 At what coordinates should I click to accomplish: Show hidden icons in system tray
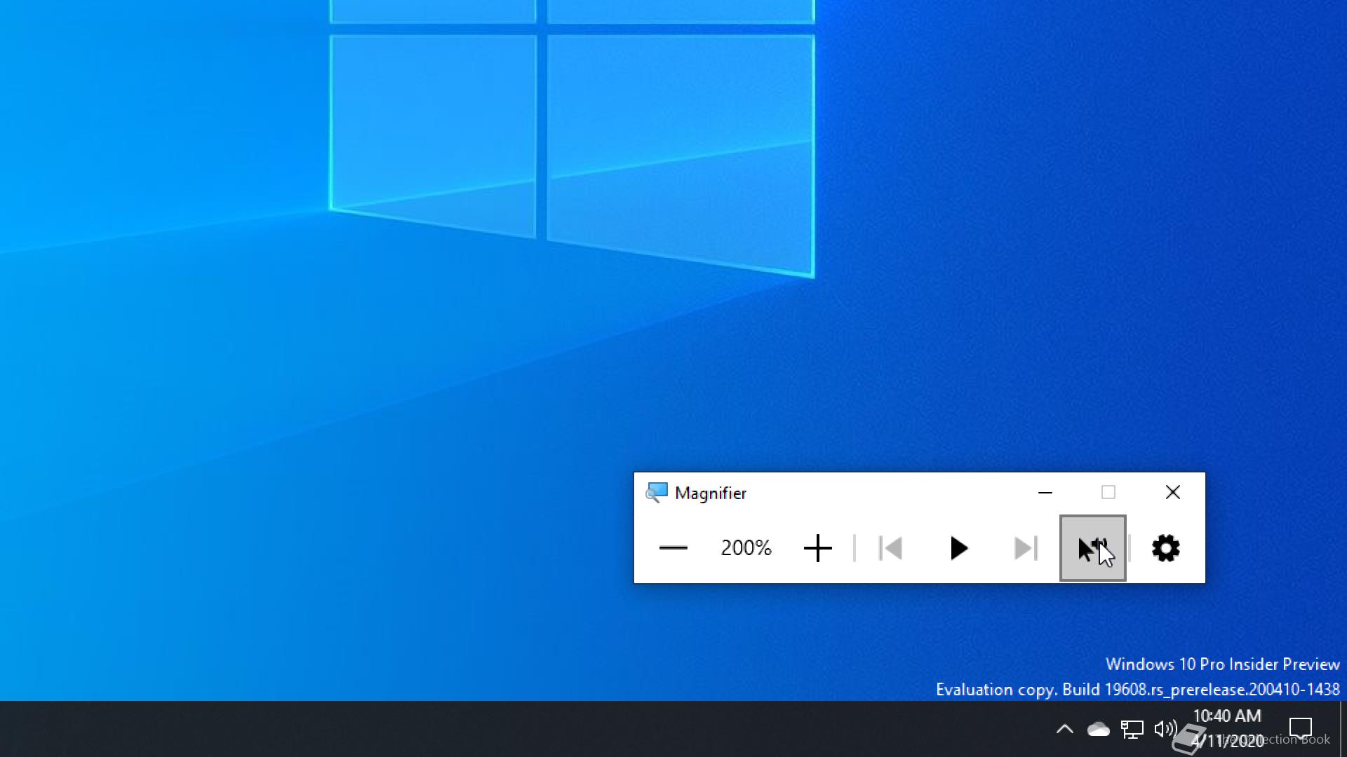[x=1065, y=729]
